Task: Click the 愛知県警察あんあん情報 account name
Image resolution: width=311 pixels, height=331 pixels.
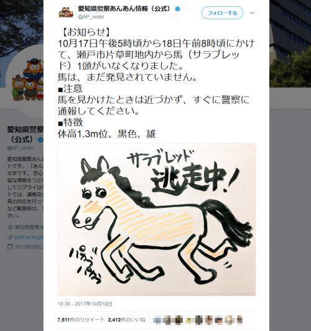Action: click(124, 9)
